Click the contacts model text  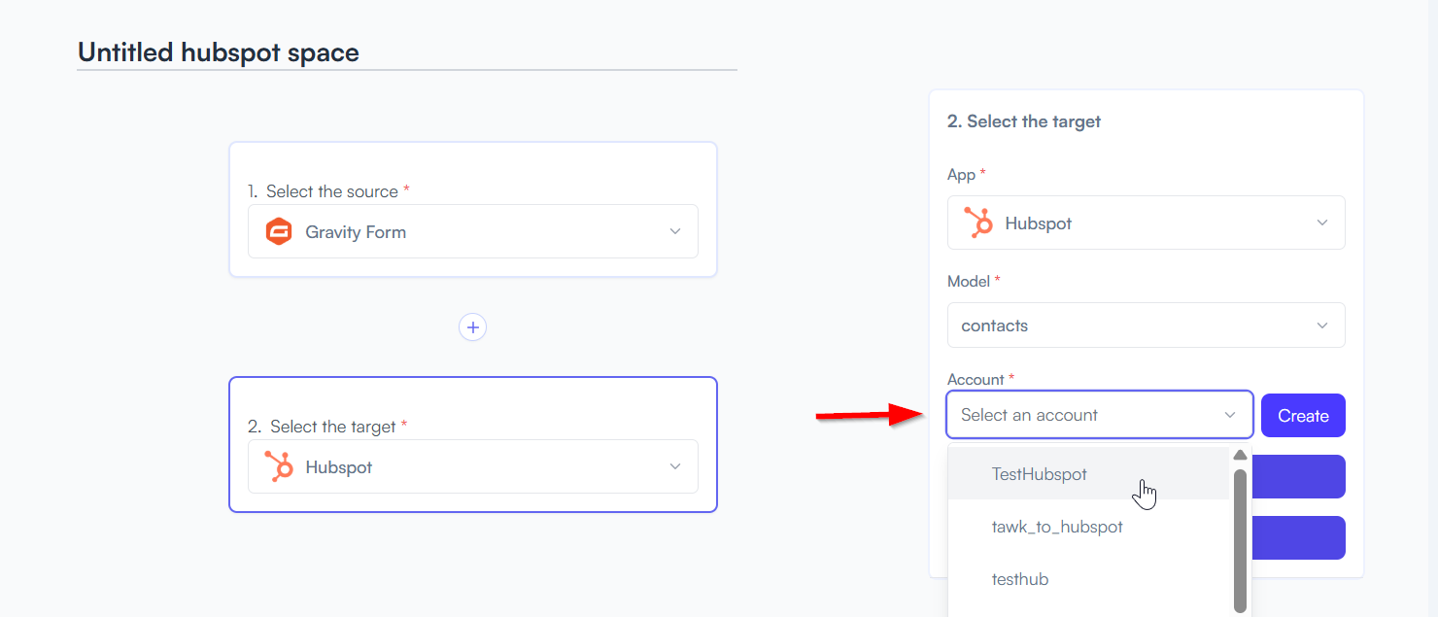tap(995, 326)
